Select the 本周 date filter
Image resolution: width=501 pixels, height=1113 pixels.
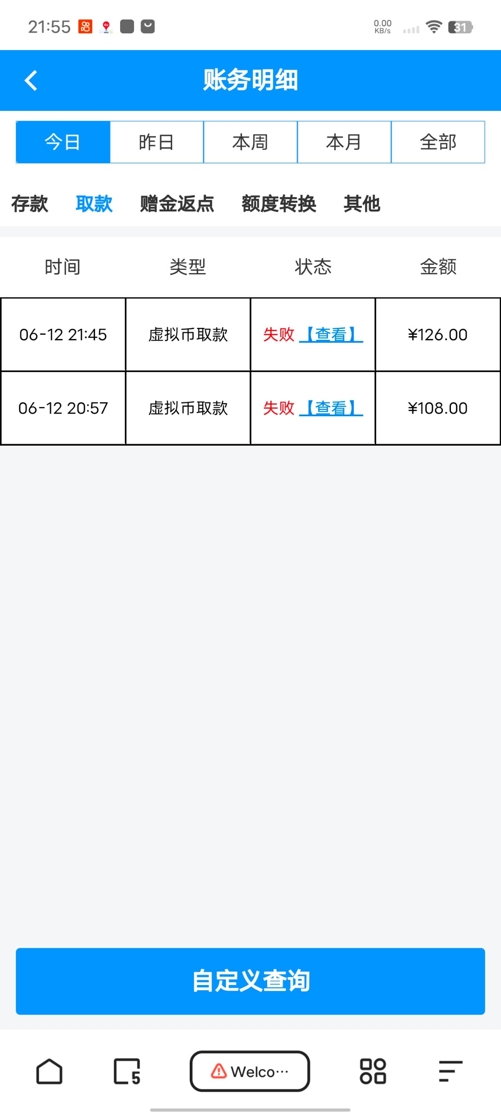[250, 142]
